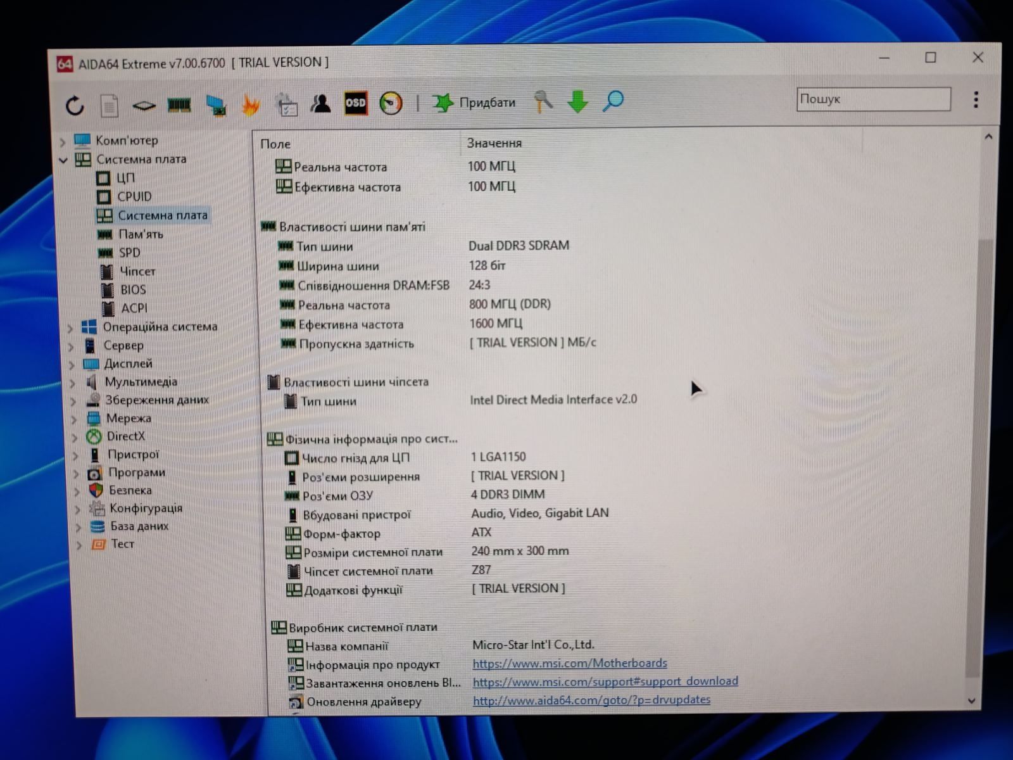Screen dimensions: 1013x760
Task: Select the Вбудовані пристрої row
Action: coord(447,514)
